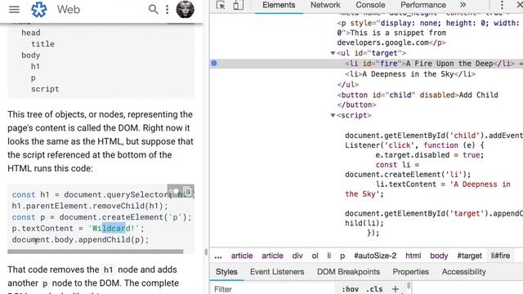
Task: Open the Console tab
Action: pos(370,5)
